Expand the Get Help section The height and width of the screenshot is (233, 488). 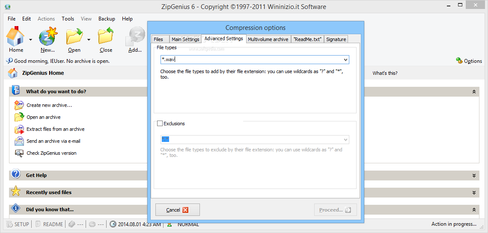[x=474, y=176]
